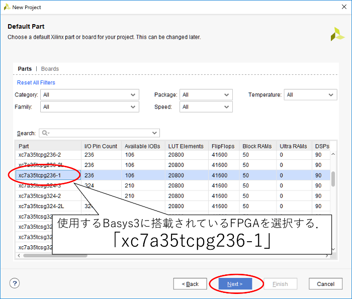Select the Parts tab
This screenshot has height=299, width=352.
click(x=25, y=69)
